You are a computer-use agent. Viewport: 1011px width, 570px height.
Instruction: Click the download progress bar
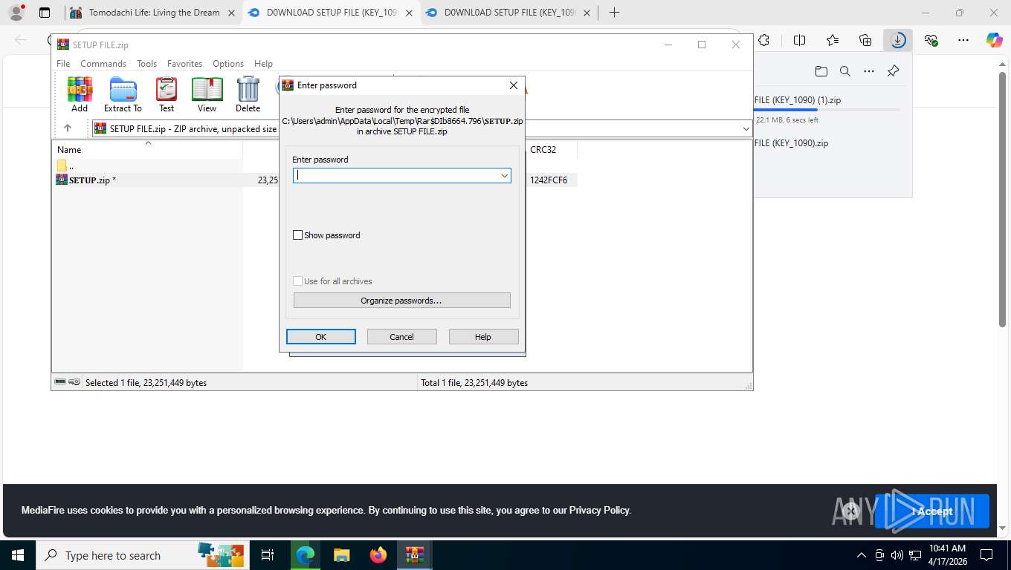[x=827, y=110]
